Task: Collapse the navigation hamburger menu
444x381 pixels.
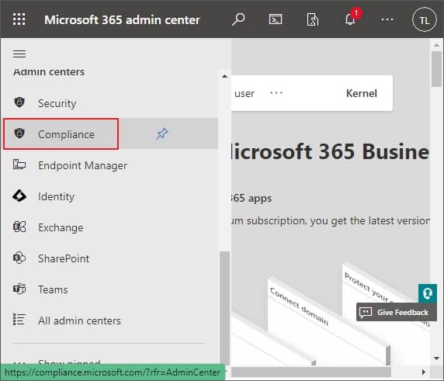Action: pyautogui.click(x=19, y=54)
